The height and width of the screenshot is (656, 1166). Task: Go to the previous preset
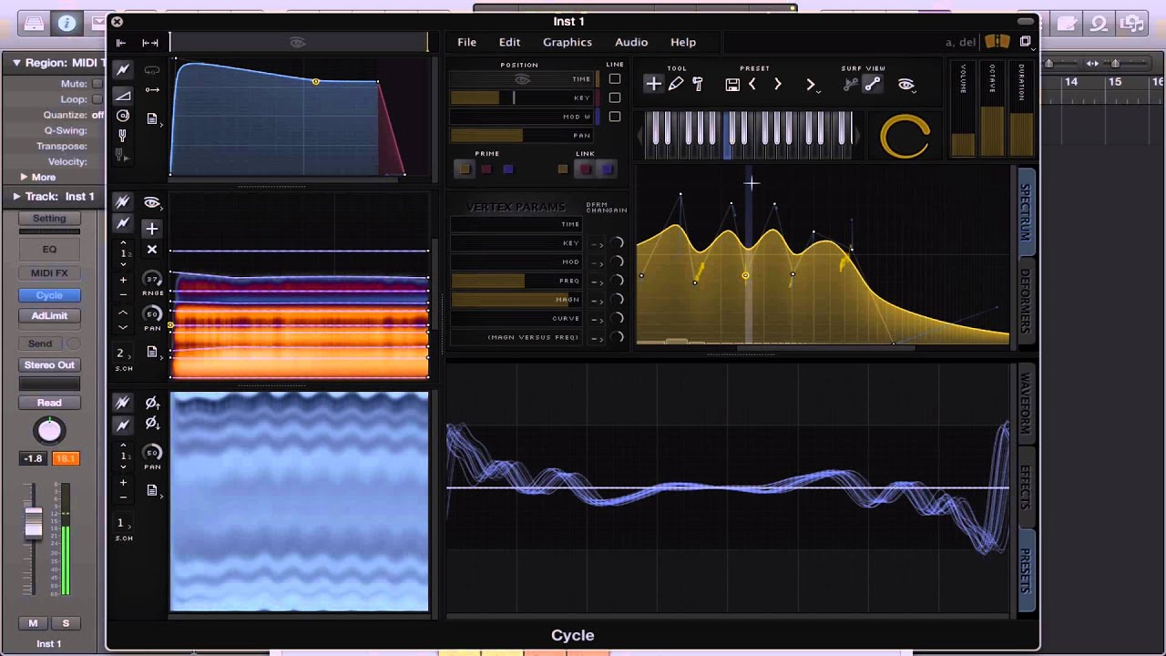(753, 84)
